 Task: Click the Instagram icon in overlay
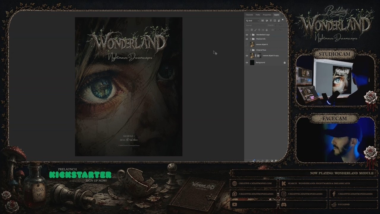click(x=284, y=194)
